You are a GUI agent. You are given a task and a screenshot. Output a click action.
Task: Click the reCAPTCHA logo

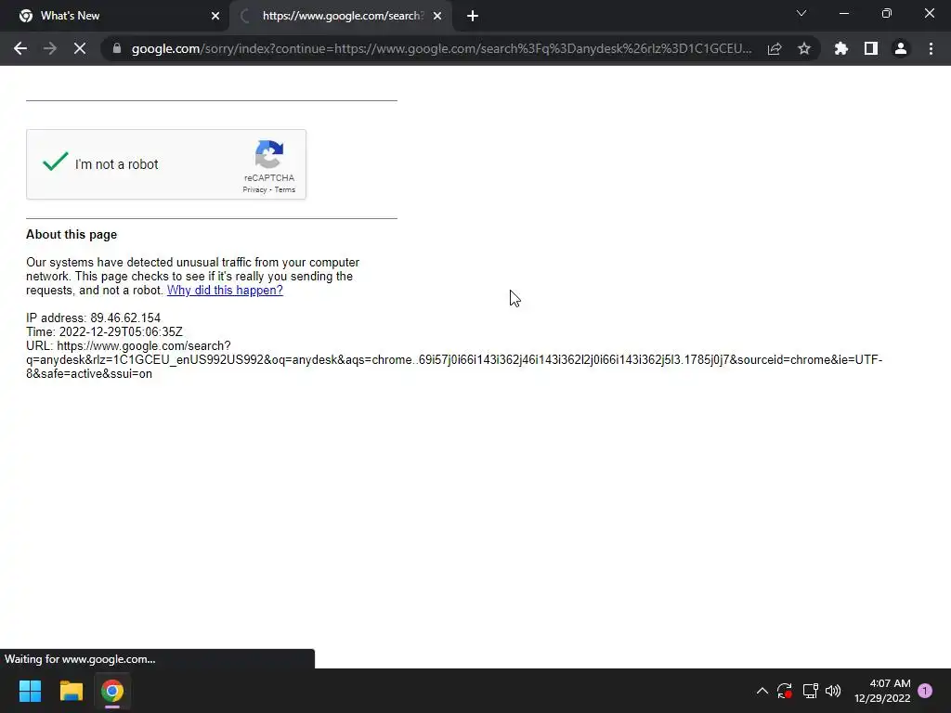coord(269,155)
